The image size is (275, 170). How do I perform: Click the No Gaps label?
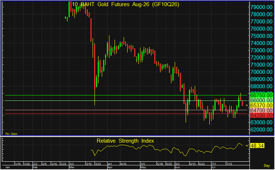point(11,134)
